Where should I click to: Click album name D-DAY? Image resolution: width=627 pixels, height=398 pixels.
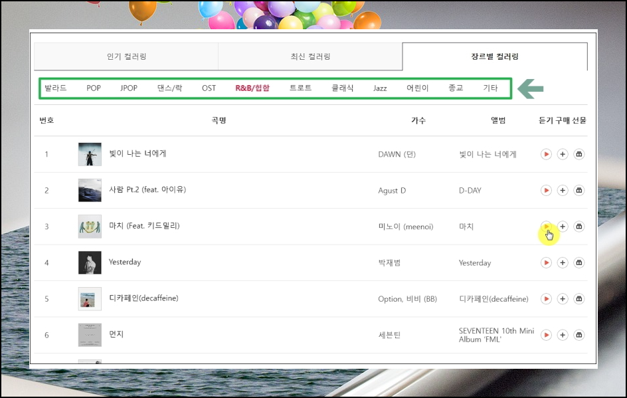coord(470,191)
